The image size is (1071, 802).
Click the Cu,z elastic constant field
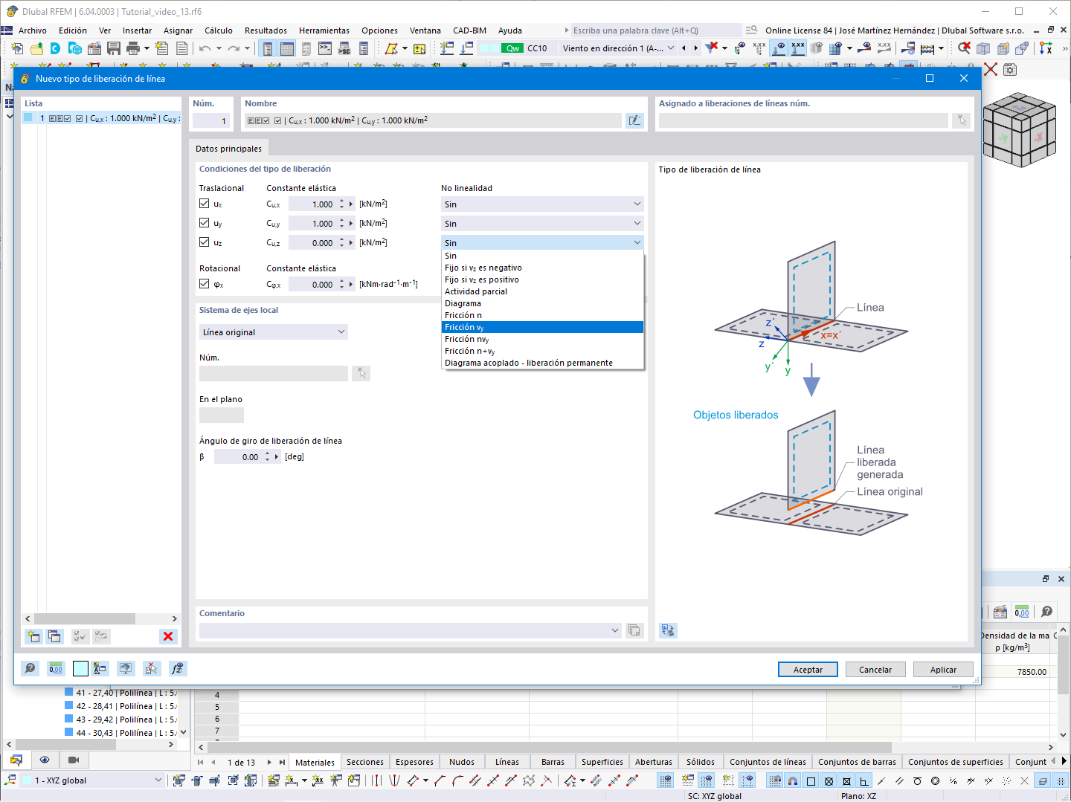(312, 242)
